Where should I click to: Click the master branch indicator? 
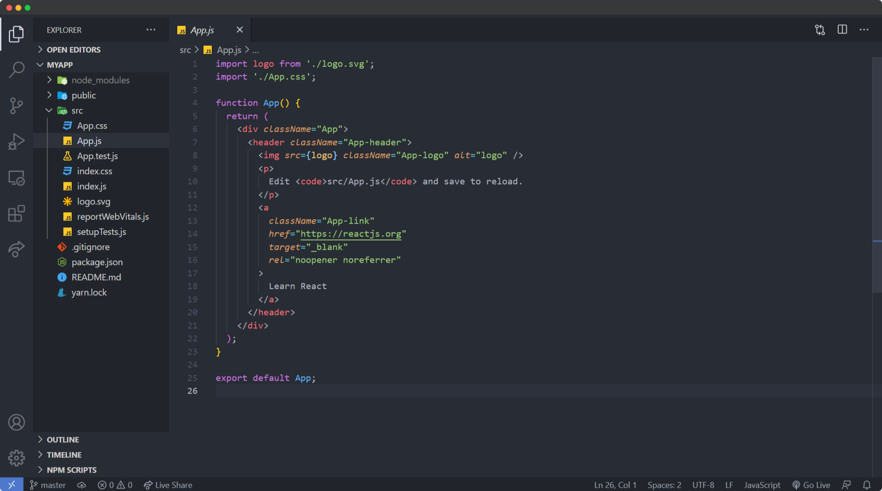point(48,485)
